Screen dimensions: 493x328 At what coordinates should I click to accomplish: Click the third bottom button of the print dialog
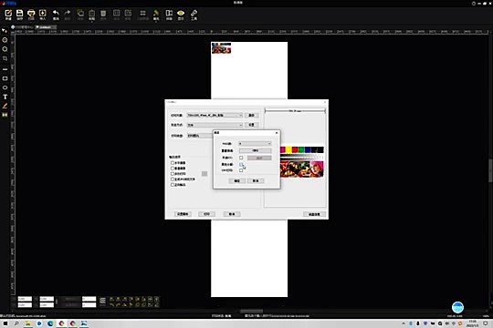[232, 214]
